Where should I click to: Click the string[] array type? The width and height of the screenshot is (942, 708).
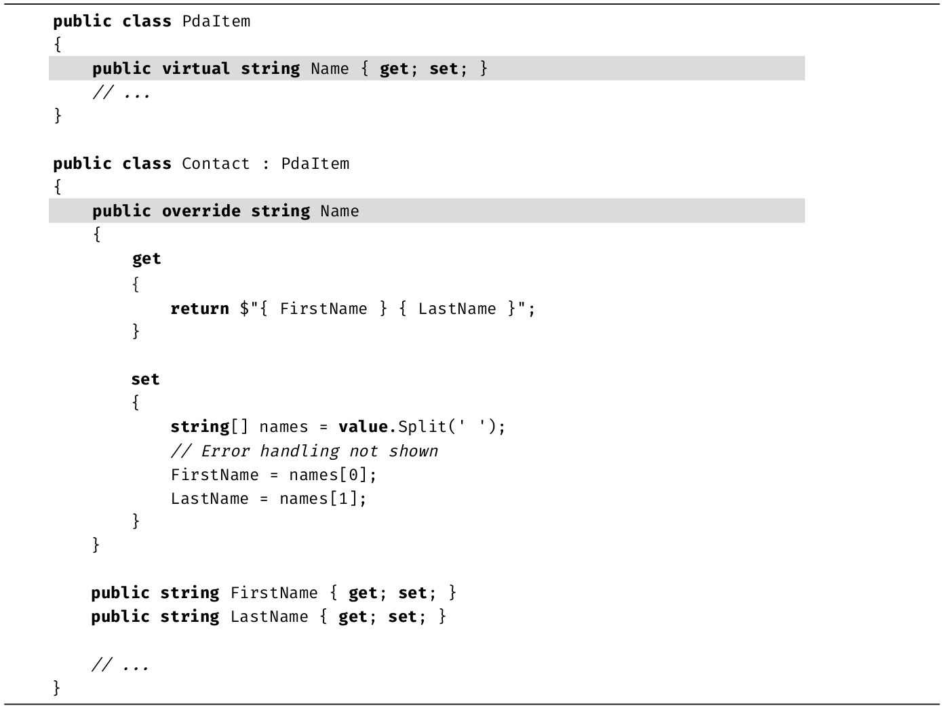click(209, 427)
